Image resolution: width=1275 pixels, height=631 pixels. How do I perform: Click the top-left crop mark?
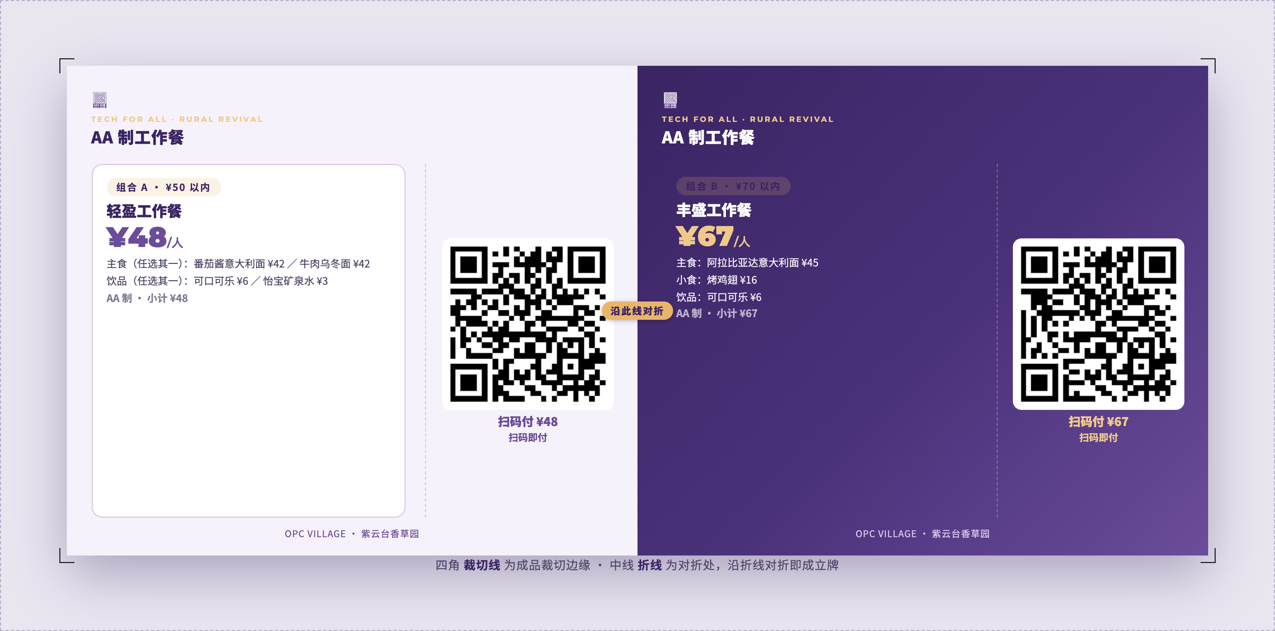(66, 65)
